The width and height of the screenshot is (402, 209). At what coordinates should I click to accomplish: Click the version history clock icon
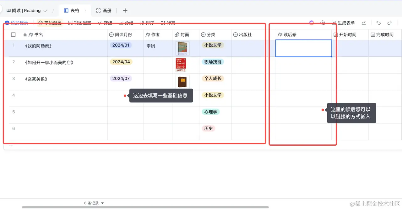click(x=322, y=23)
